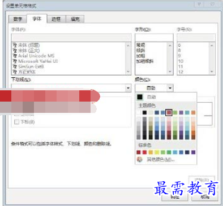Pick the dark blue theme color swatch

(157, 112)
